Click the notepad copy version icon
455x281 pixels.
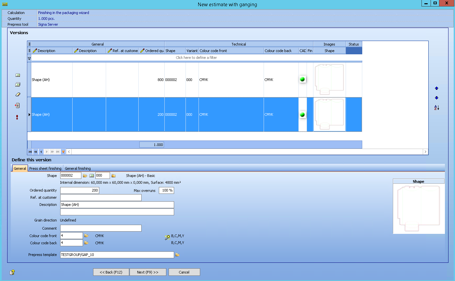(18, 105)
